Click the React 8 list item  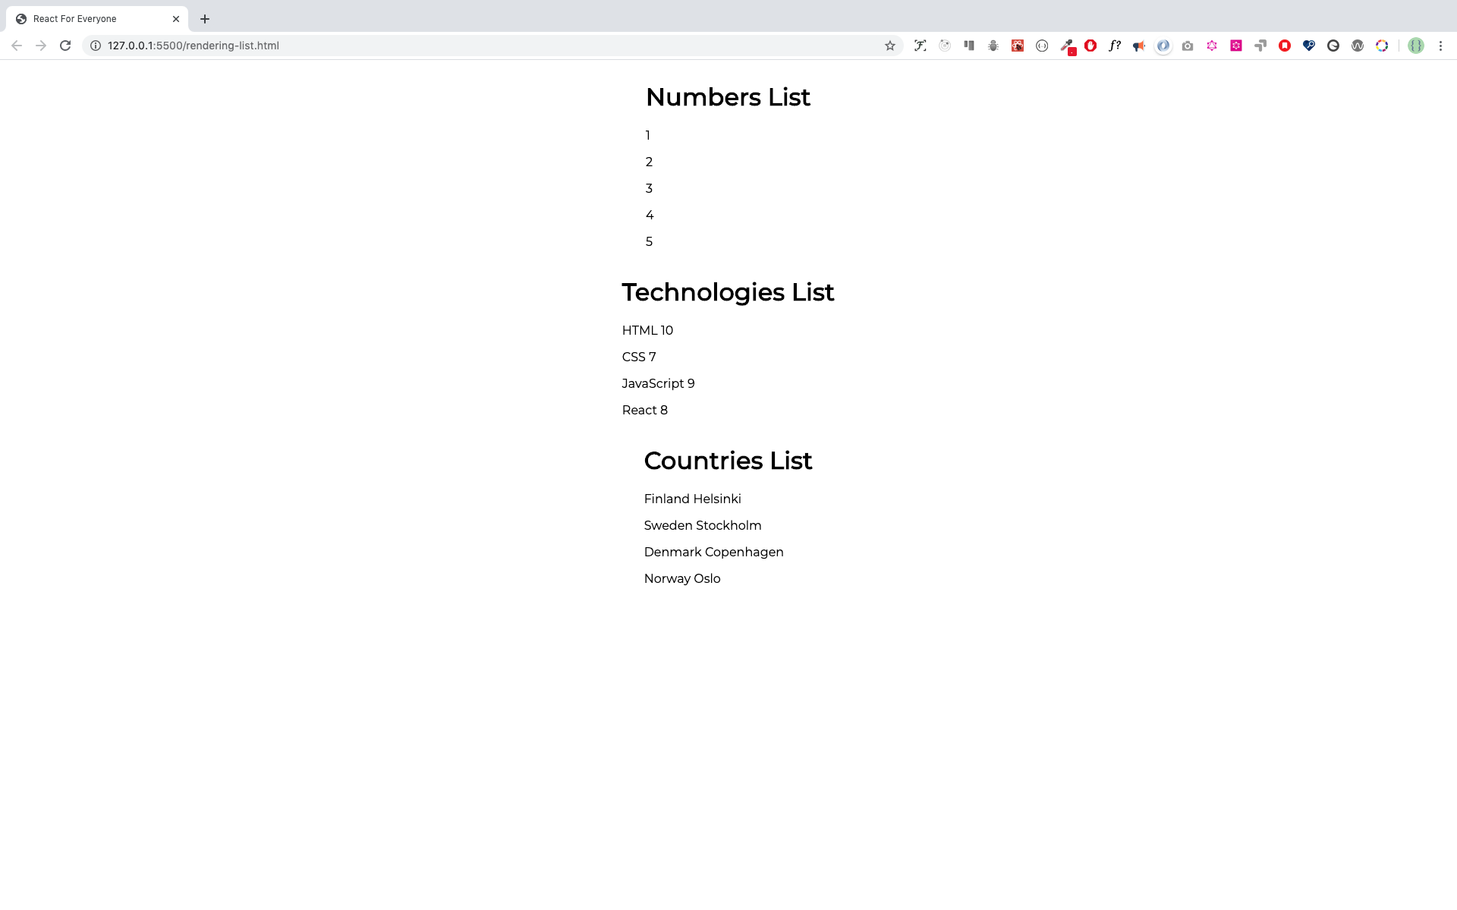click(645, 410)
